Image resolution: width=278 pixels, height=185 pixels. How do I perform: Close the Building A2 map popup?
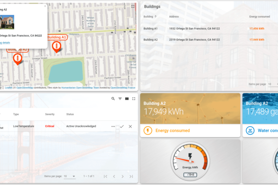point(44,6)
